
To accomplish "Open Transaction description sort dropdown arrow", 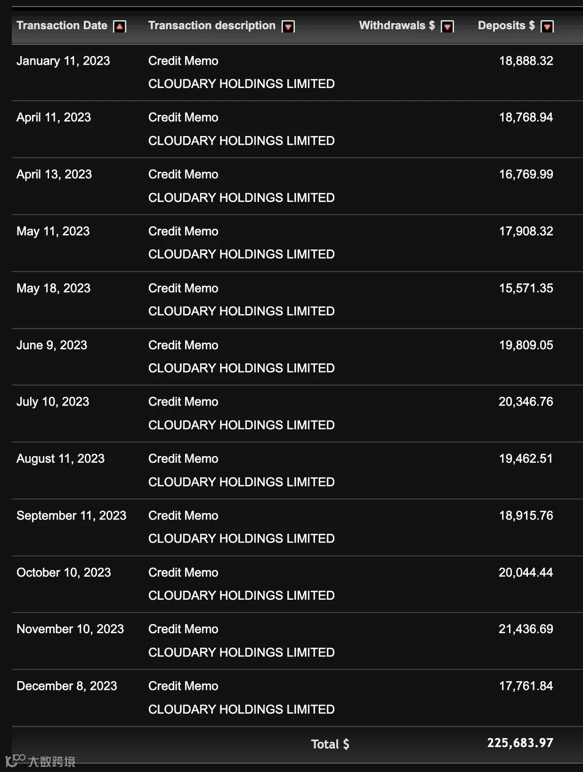I will (x=289, y=26).
